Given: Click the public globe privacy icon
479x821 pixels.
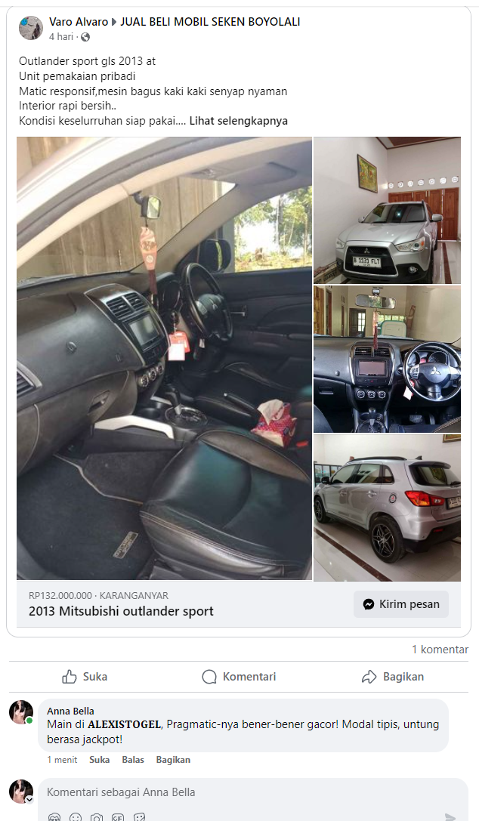Looking at the screenshot, I should 85,37.
